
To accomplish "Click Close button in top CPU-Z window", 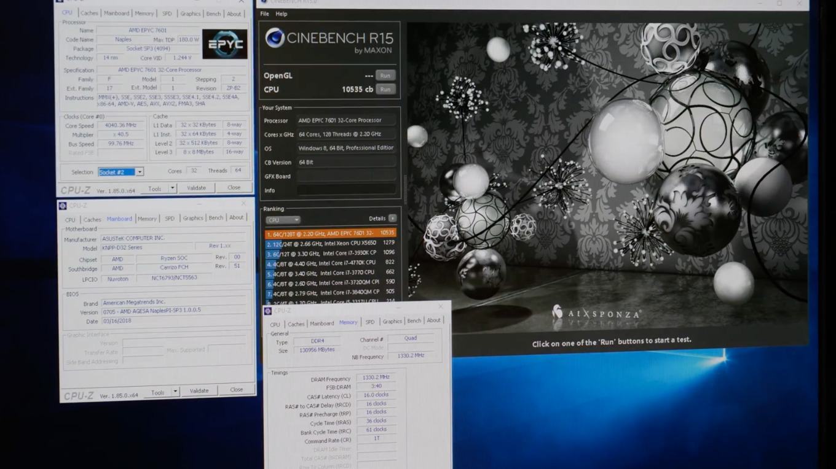I will tap(234, 187).
